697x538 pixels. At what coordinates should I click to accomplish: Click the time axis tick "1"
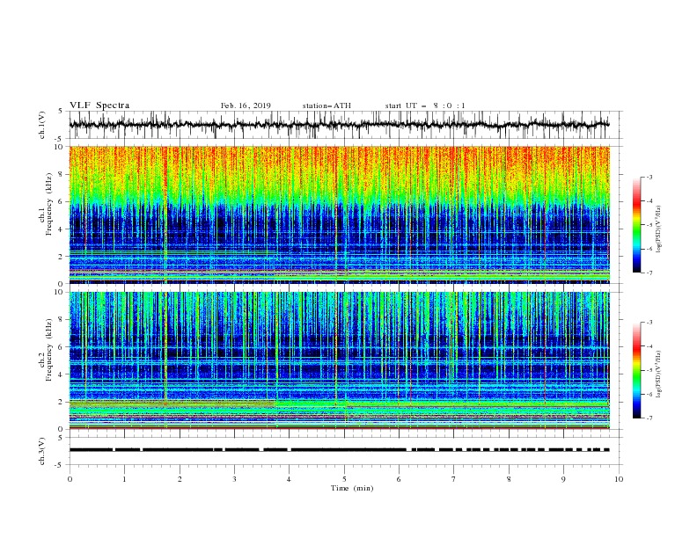pyautogui.click(x=124, y=479)
